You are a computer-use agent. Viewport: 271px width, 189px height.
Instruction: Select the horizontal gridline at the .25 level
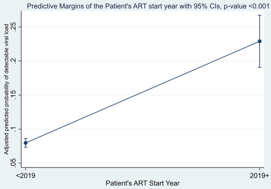coord(142,27)
